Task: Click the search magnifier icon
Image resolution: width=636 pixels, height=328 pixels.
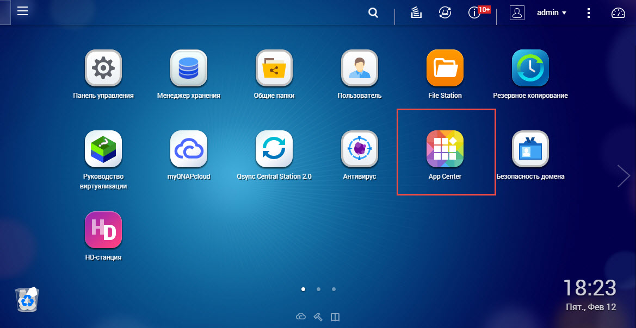Action: click(373, 13)
